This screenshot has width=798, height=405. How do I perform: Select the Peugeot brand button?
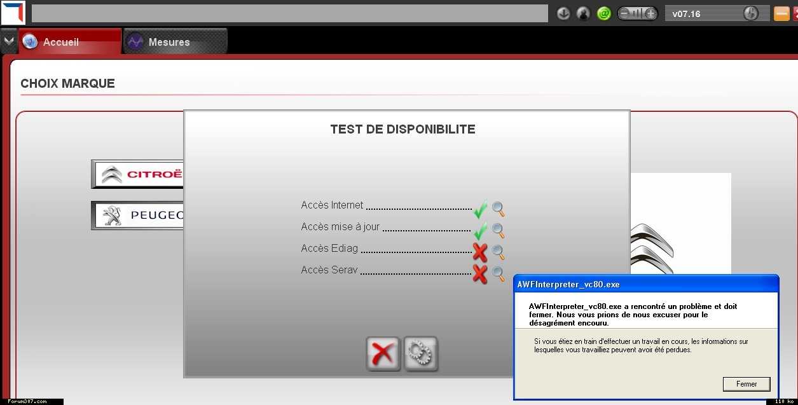point(138,216)
